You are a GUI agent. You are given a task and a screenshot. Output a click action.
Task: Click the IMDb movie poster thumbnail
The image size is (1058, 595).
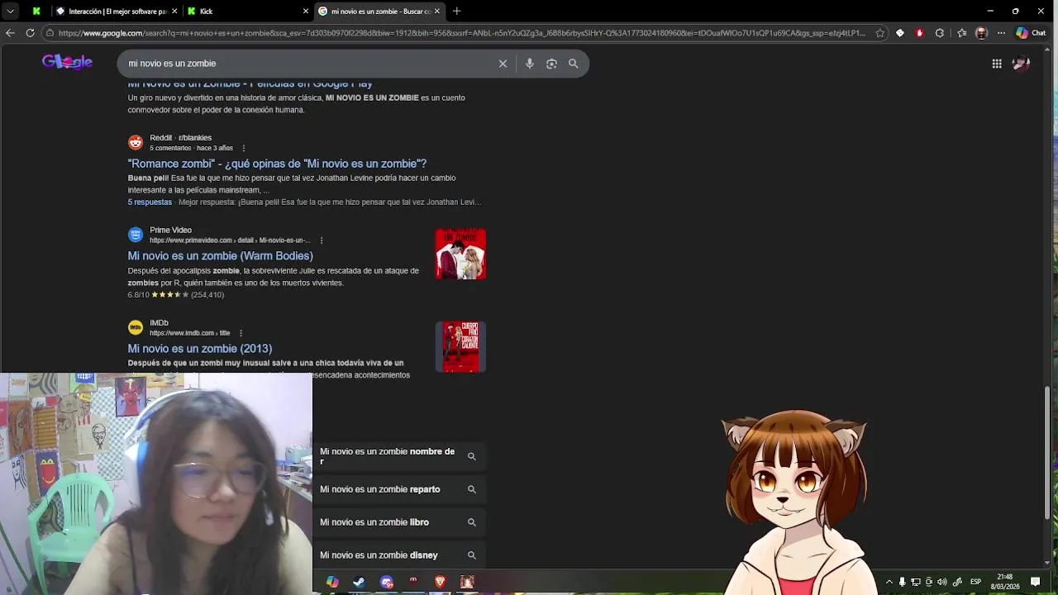460,346
